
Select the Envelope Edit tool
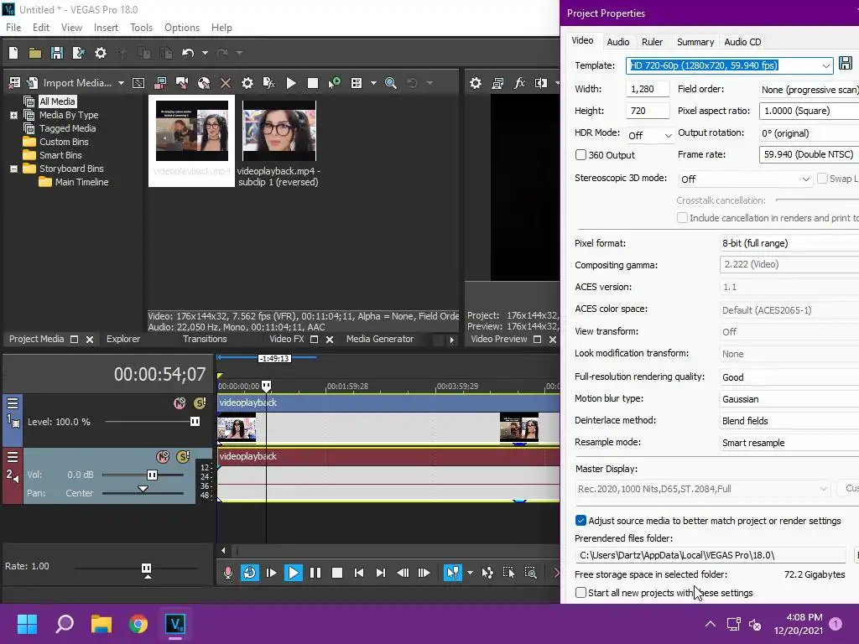[x=487, y=573]
